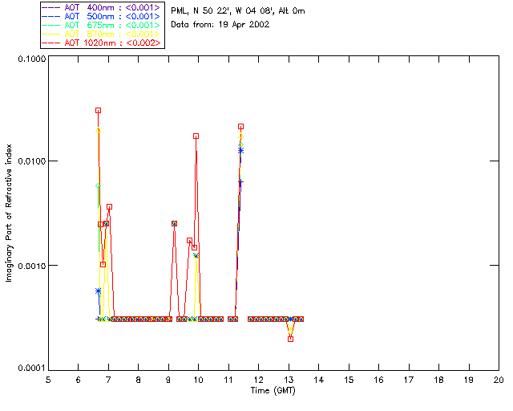This screenshot has height=411, width=513.
Task: Click the AOT 500nm legend entry
Action: point(103,16)
